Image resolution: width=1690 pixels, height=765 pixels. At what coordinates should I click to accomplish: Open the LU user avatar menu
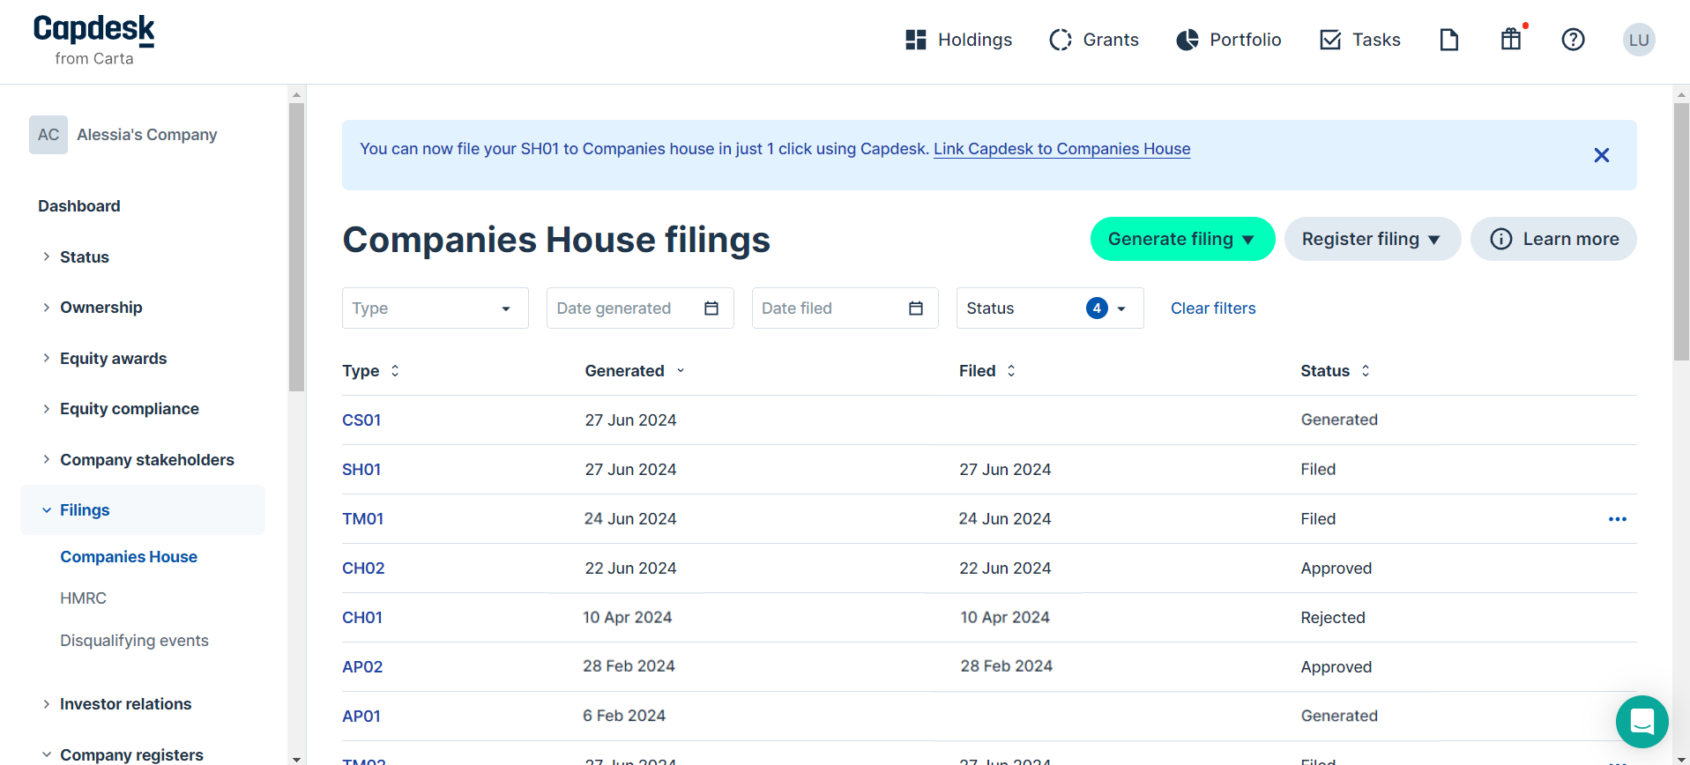1638,40
